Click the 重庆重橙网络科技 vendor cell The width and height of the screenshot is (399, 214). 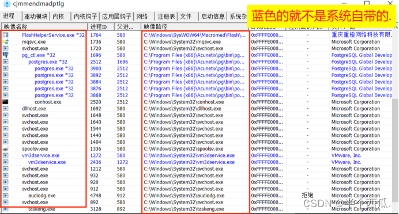coord(362,35)
